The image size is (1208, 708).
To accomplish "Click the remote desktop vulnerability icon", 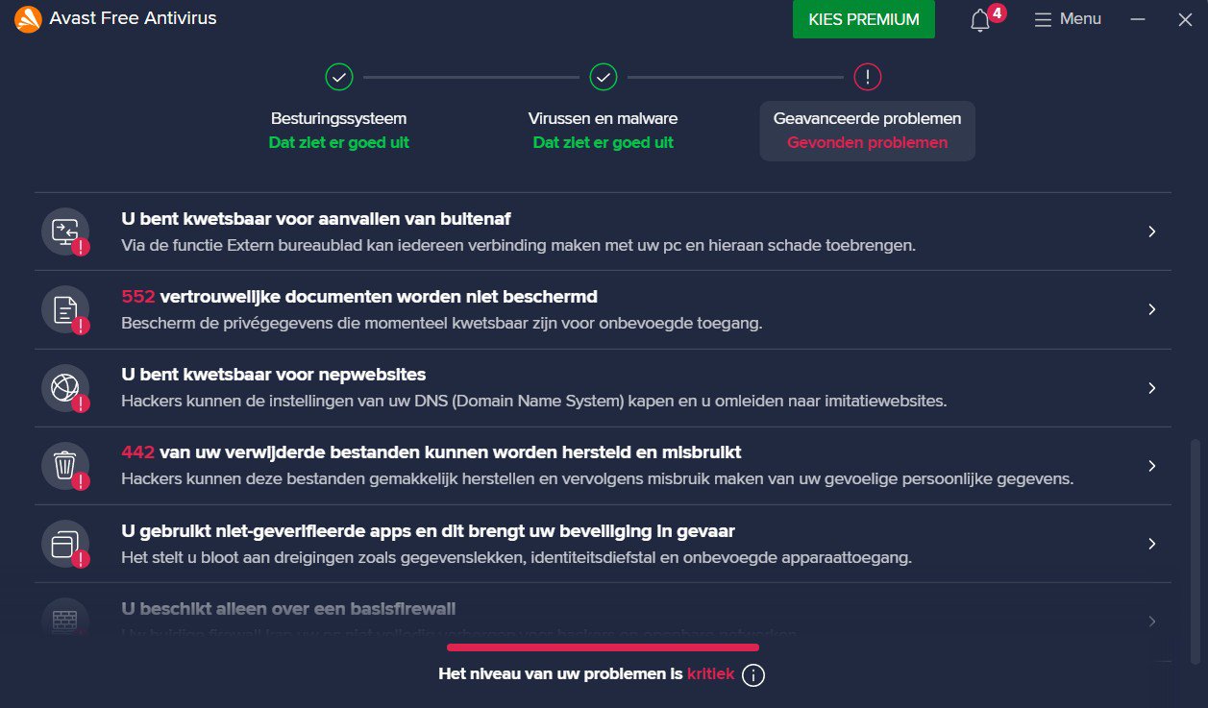I will 65,232.
